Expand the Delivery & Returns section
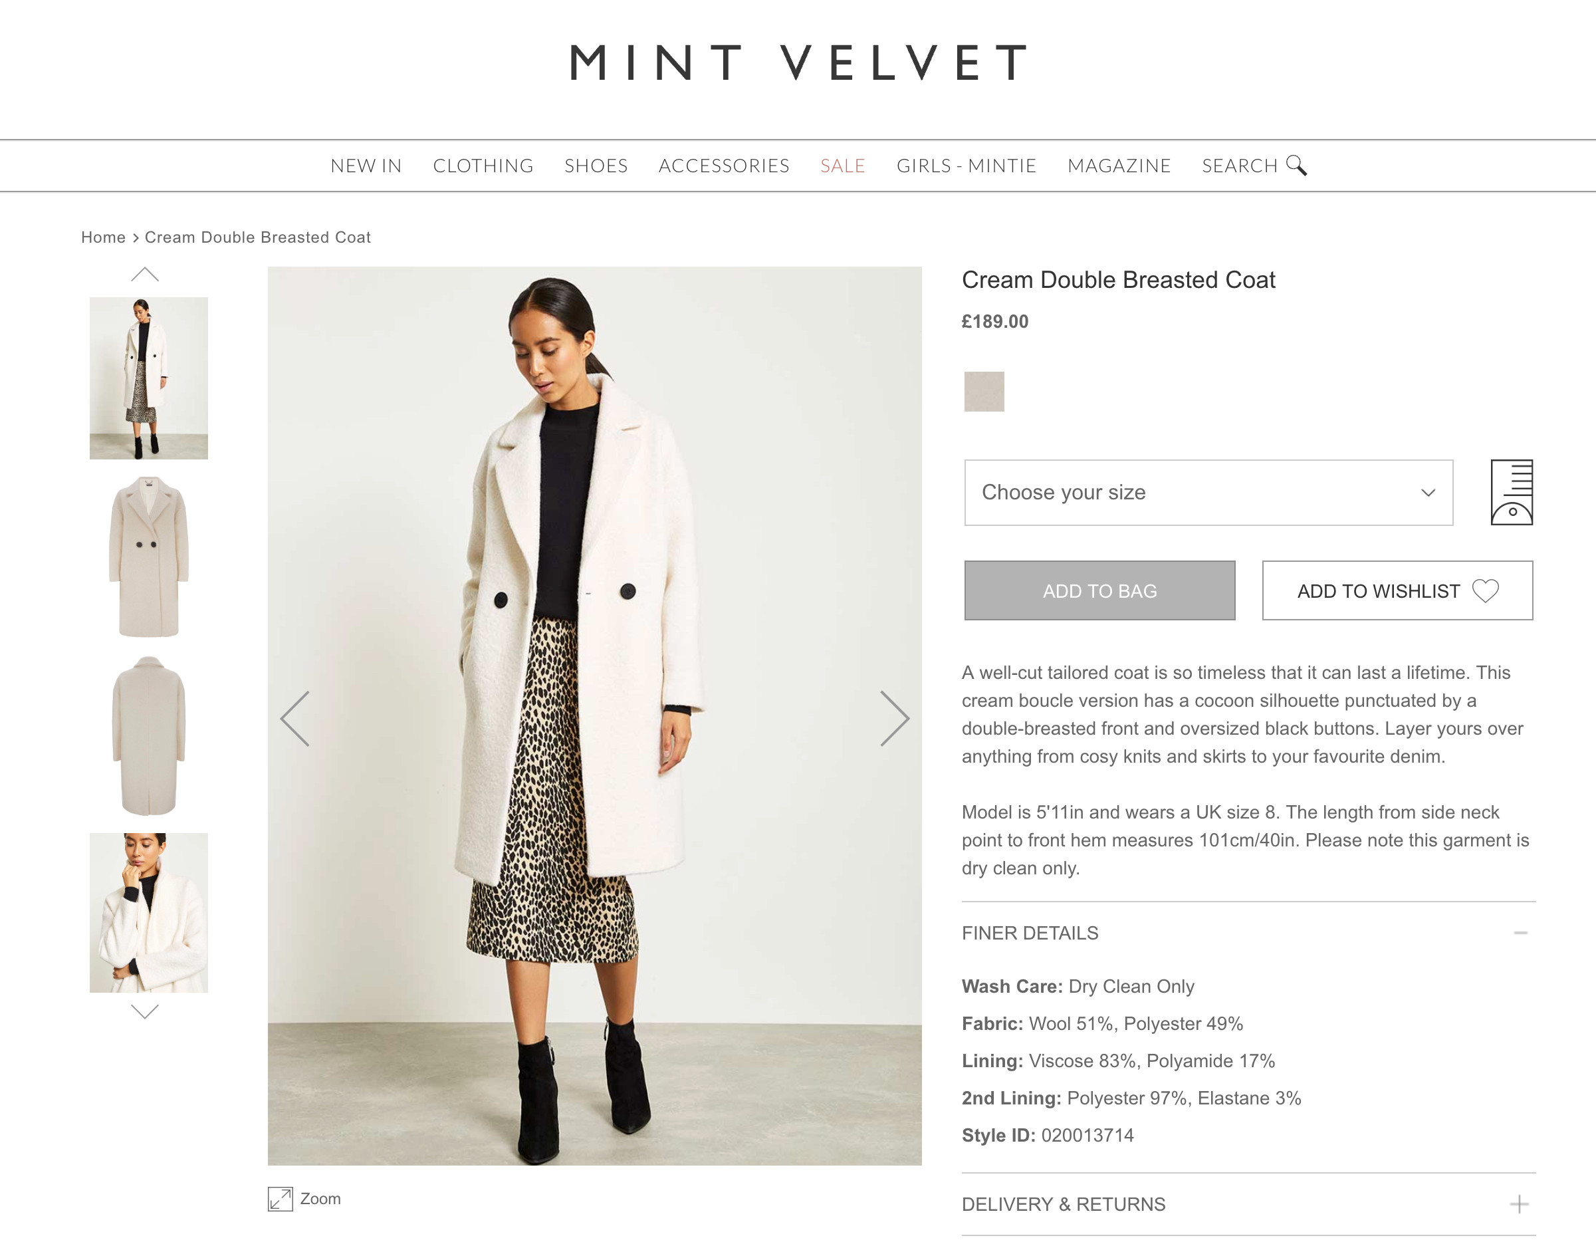Image resolution: width=1596 pixels, height=1260 pixels. [x=1519, y=1205]
